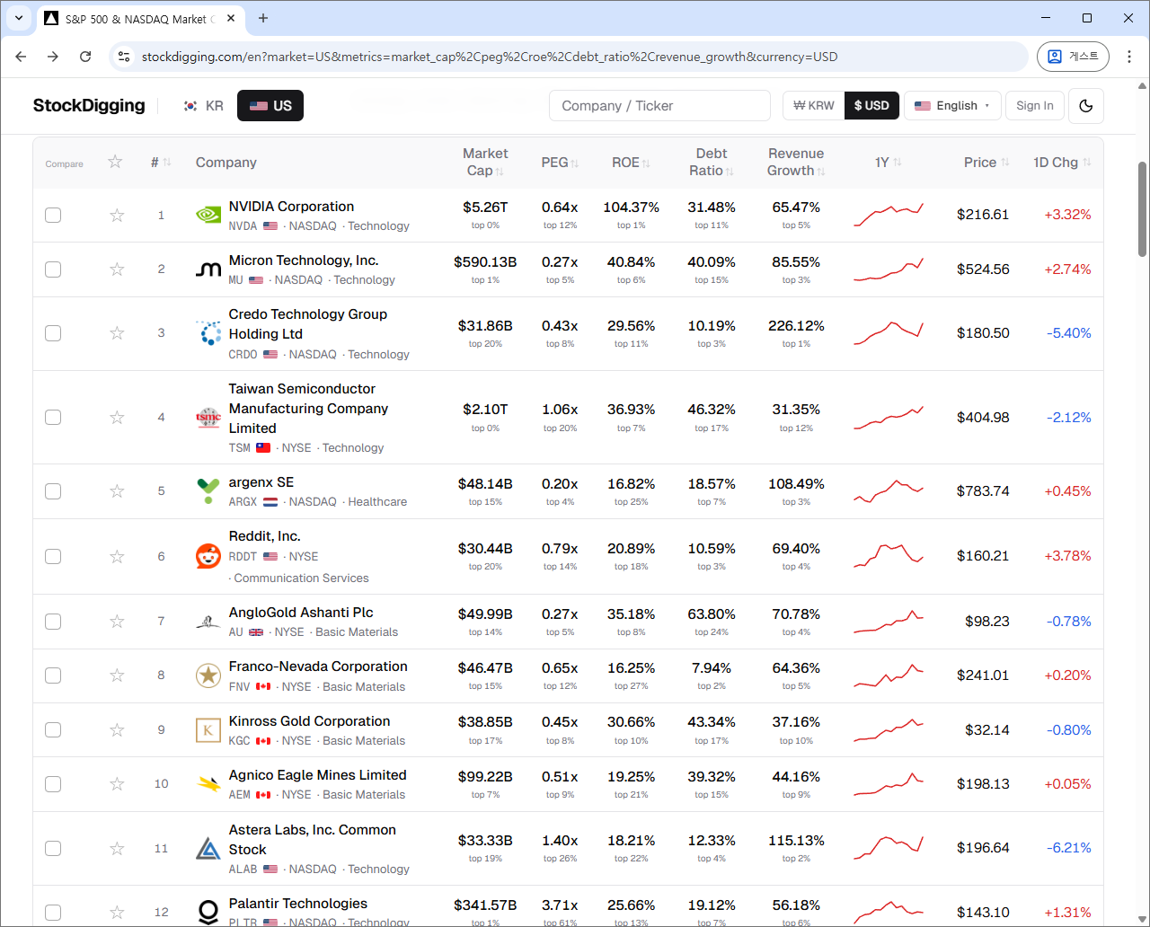View site information icon in address bar
Screen dimensions: 1150x927
[124, 57]
